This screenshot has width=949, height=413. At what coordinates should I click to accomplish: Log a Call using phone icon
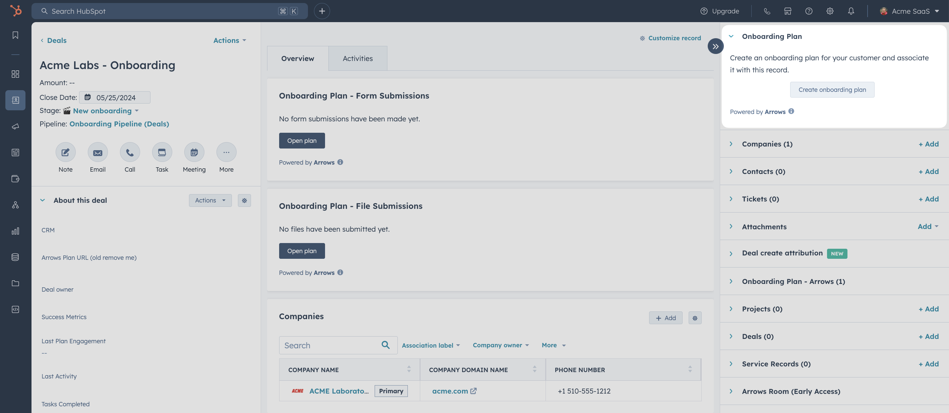[130, 152]
